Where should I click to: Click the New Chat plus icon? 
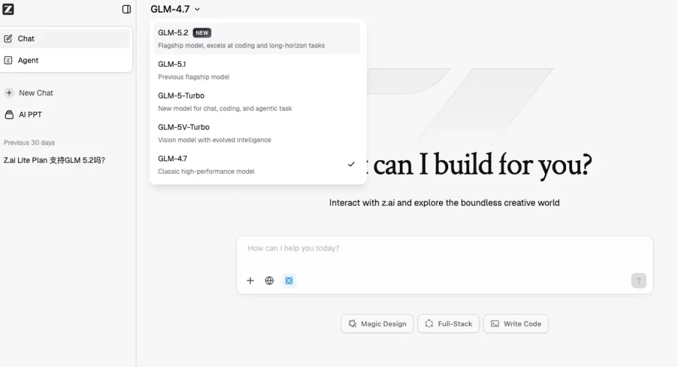[x=9, y=93]
